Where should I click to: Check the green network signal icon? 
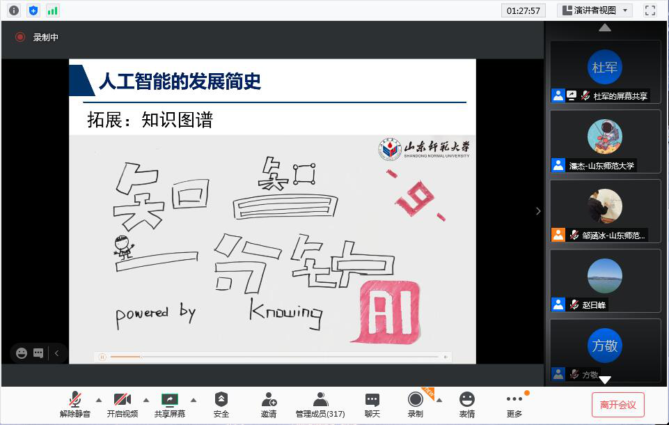point(53,10)
